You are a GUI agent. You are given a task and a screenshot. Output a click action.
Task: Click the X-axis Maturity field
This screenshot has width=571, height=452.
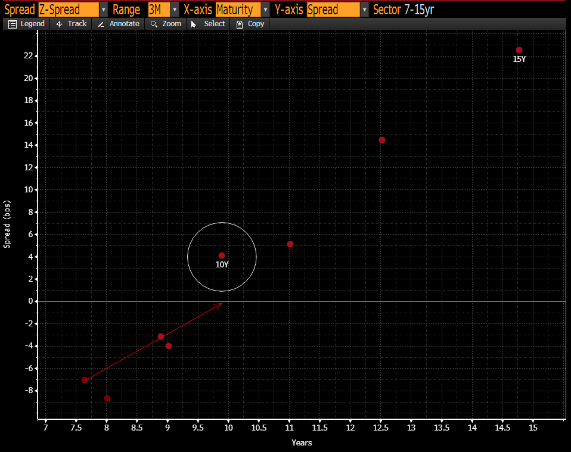(238, 10)
